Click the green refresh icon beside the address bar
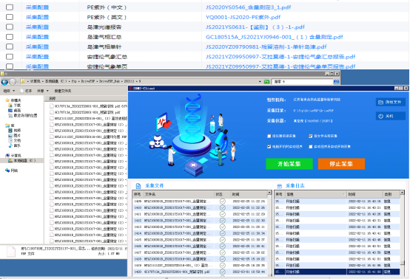This screenshot has height=279, width=410. tap(266, 82)
